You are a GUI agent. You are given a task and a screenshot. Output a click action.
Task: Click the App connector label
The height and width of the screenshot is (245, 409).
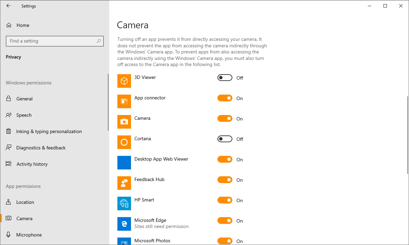click(150, 98)
